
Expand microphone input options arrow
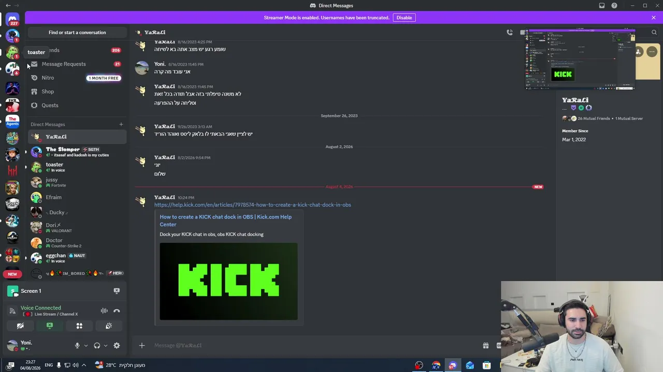[x=86, y=346]
